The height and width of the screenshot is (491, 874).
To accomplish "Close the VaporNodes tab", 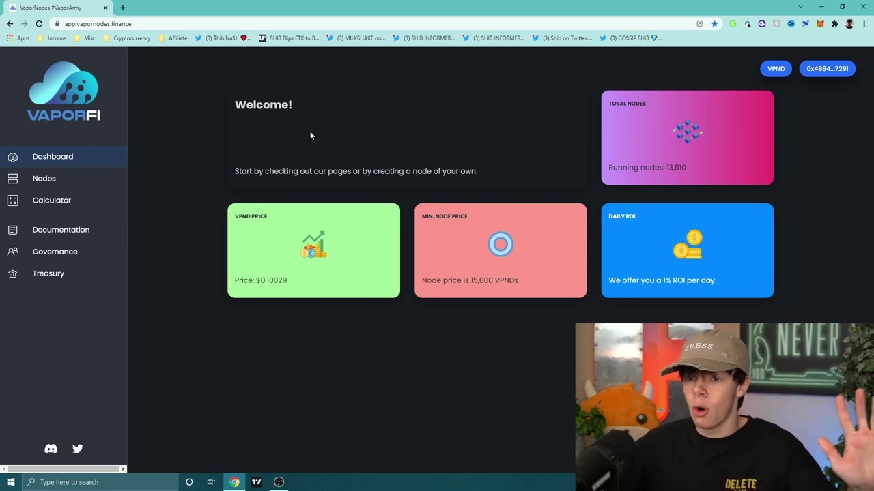I will point(105,8).
